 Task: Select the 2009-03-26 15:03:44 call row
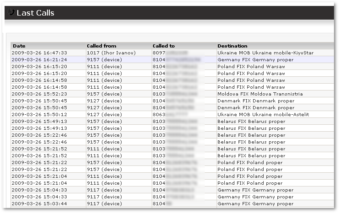(40, 203)
